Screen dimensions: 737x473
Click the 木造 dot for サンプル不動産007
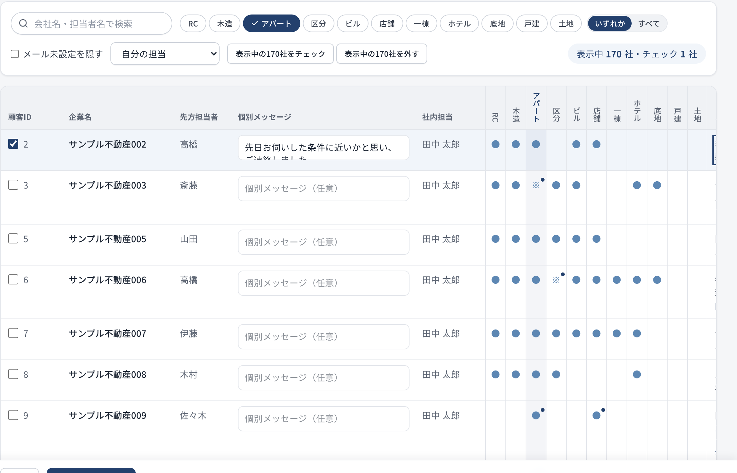(x=516, y=333)
